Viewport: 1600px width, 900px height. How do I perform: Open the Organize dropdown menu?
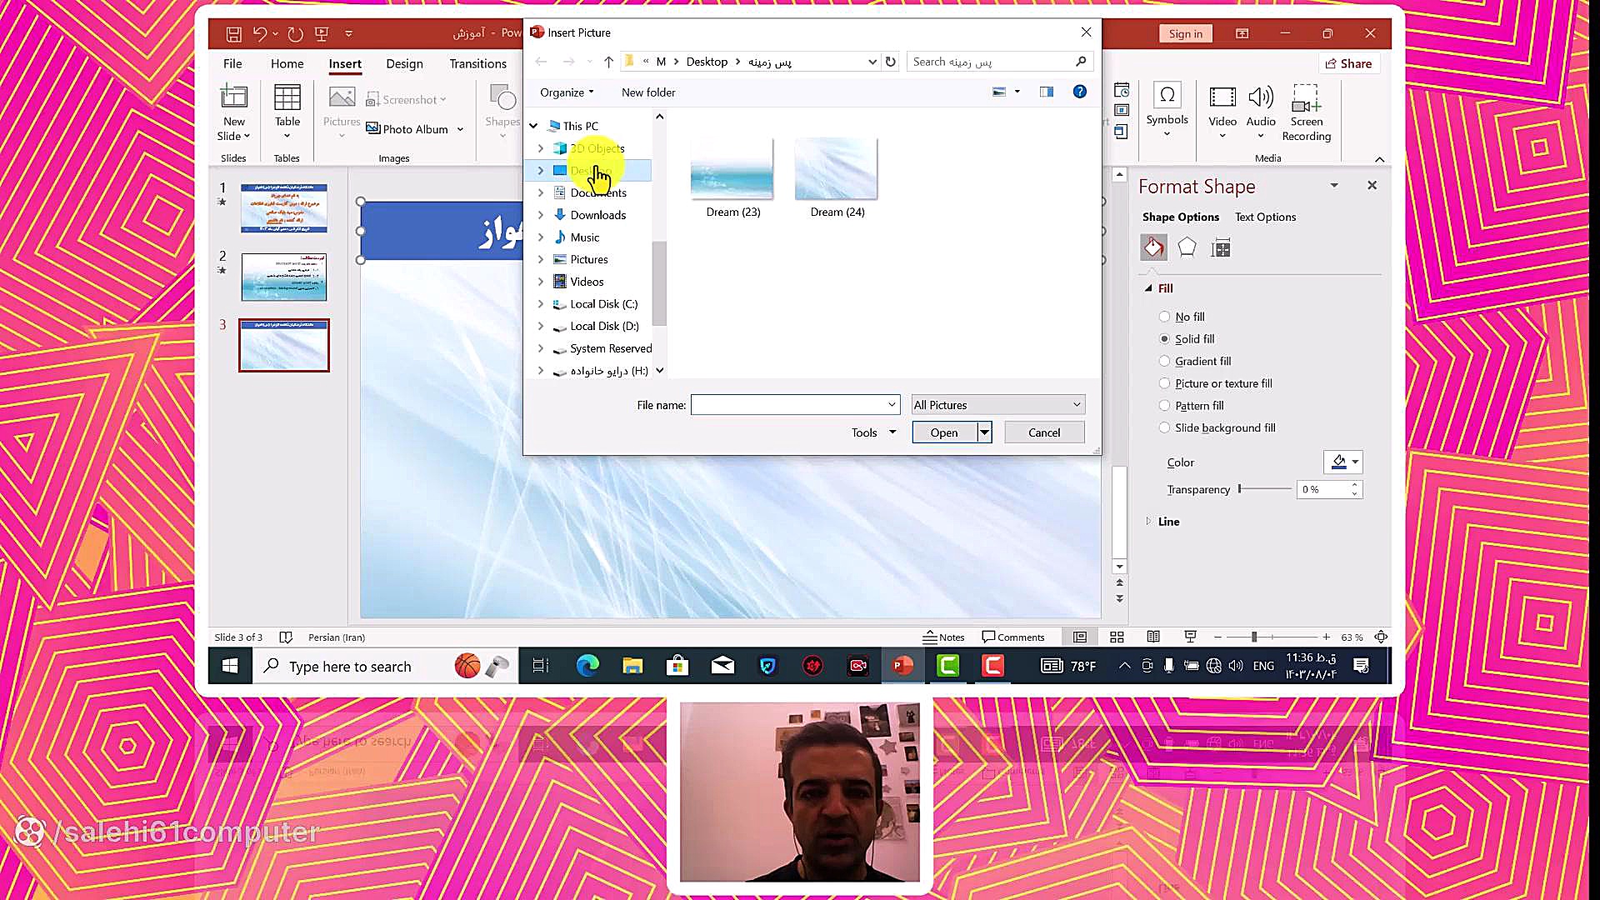[567, 92]
